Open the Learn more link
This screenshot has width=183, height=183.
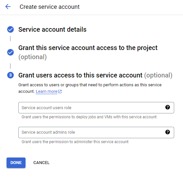coord(46,91)
